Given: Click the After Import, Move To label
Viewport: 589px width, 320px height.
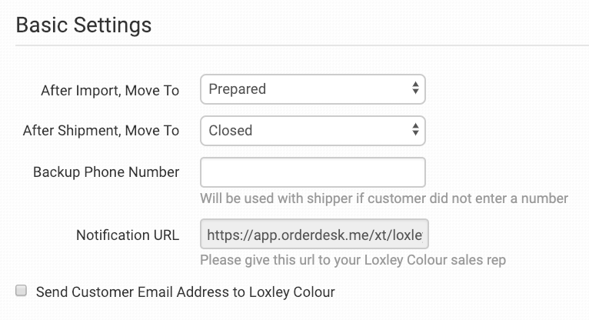Looking at the screenshot, I should click(110, 91).
